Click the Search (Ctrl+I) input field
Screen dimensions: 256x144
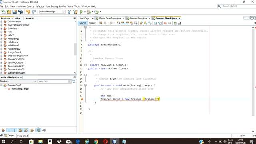[x=238, y=6]
